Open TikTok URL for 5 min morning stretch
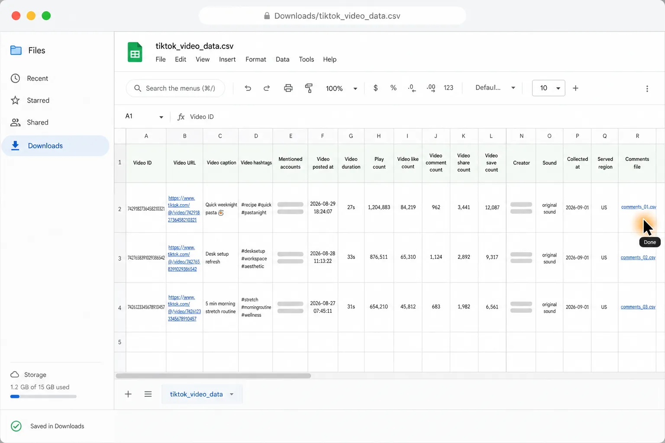This screenshot has width=665, height=443. point(184,308)
